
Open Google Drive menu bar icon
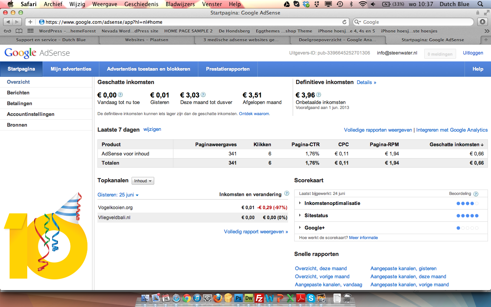[287, 4]
